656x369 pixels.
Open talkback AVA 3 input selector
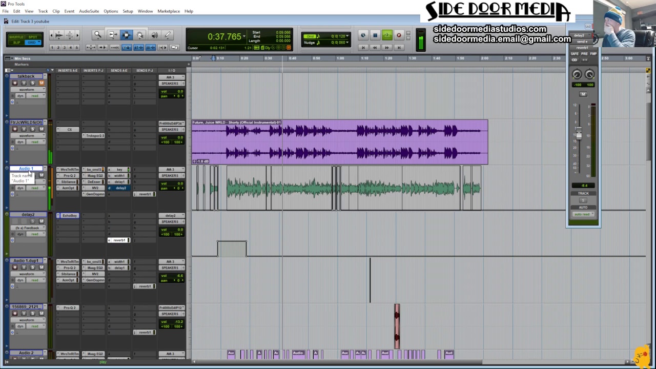(172, 77)
